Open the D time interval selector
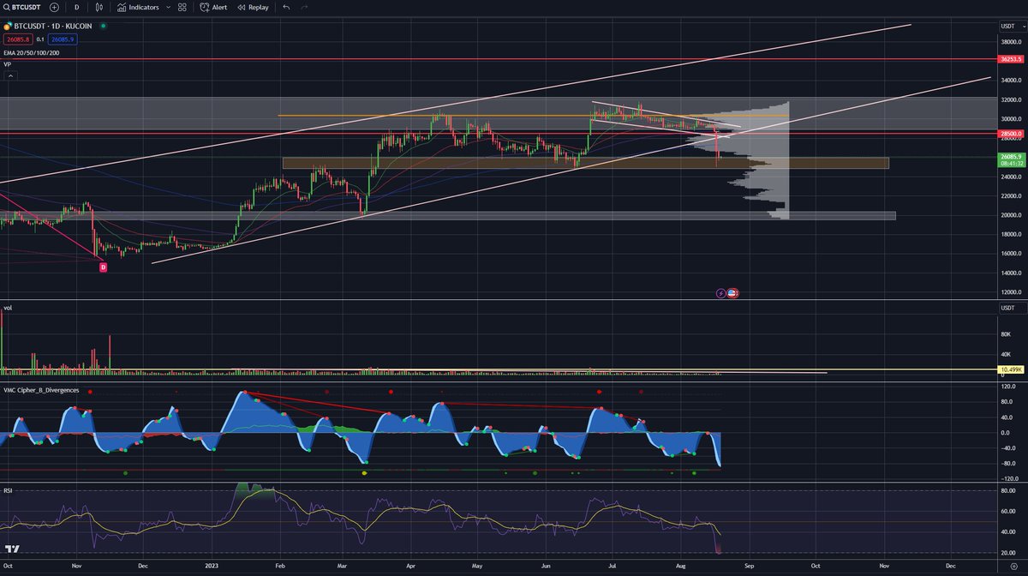1028x576 pixels. [x=76, y=7]
